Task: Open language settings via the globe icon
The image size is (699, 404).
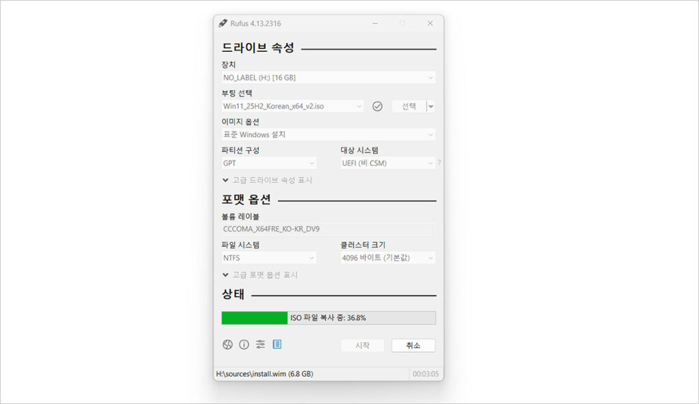Action: point(227,345)
